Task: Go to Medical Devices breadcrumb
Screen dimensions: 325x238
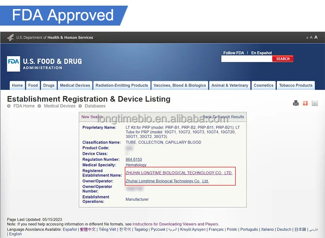Action: tap(60, 106)
